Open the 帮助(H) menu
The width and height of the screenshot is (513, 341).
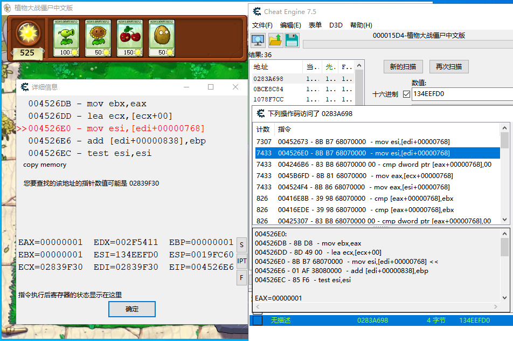(x=361, y=25)
